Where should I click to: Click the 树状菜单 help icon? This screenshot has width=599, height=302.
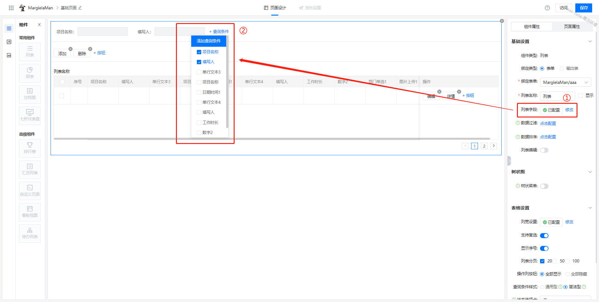(x=518, y=186)
